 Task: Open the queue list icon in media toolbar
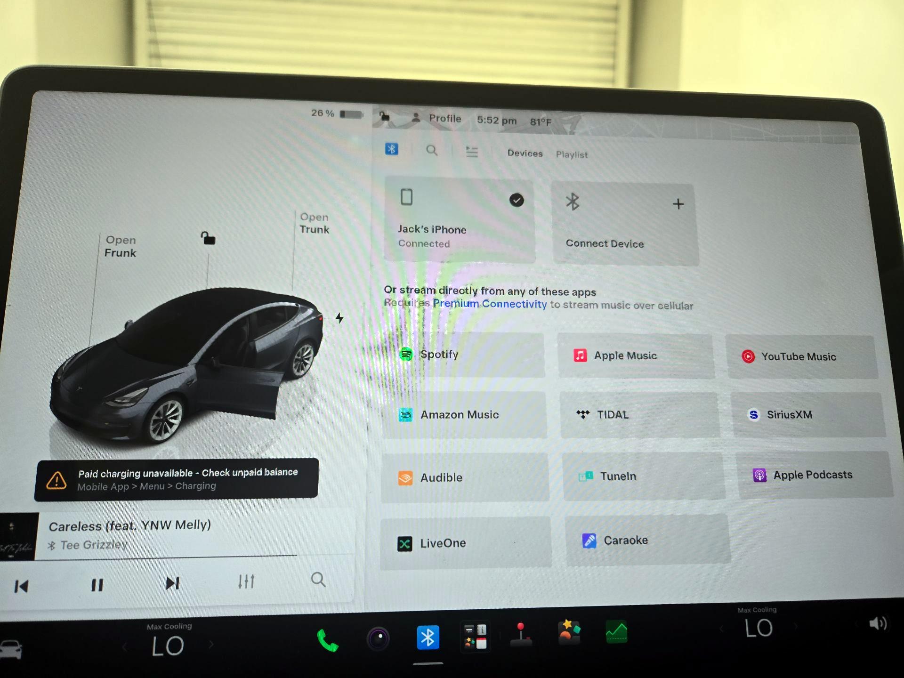point(472,152)
